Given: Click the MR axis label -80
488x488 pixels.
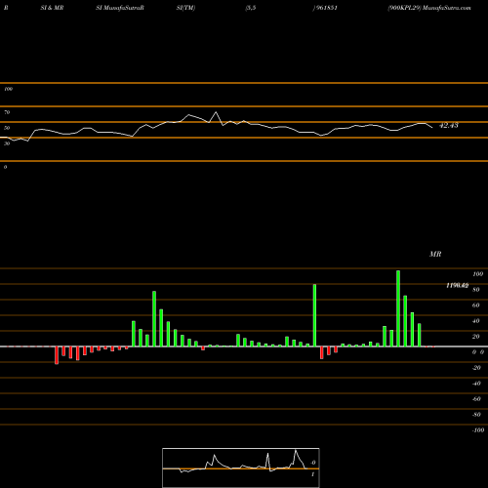Looking at the screenshot, I should [476, 415].
